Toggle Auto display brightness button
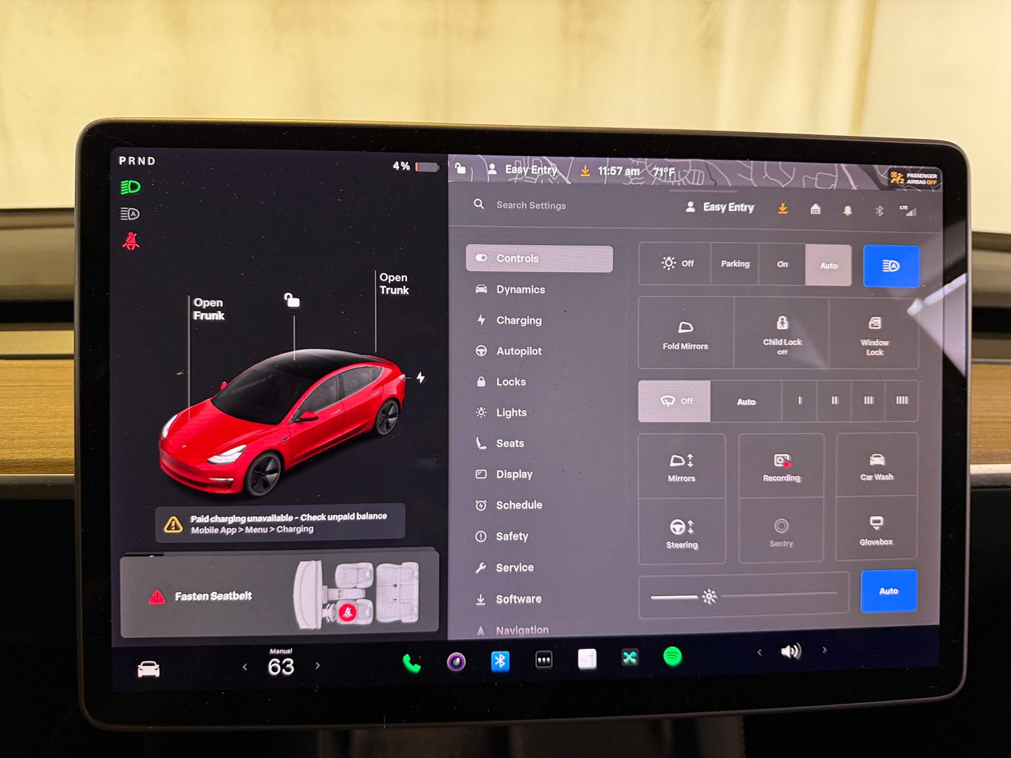 point(888,591)
